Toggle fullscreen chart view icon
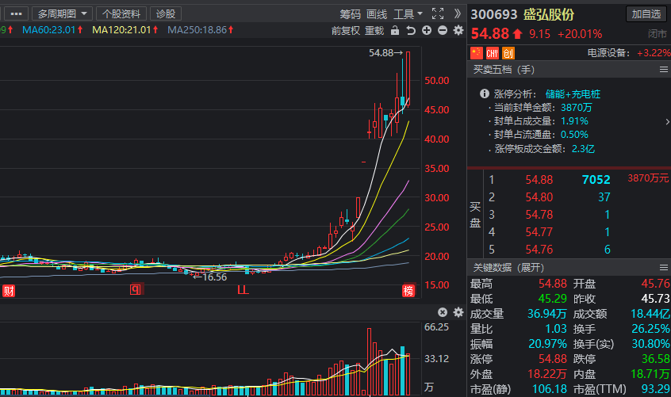This screenshot has width=671, height=397. [437, 13]
